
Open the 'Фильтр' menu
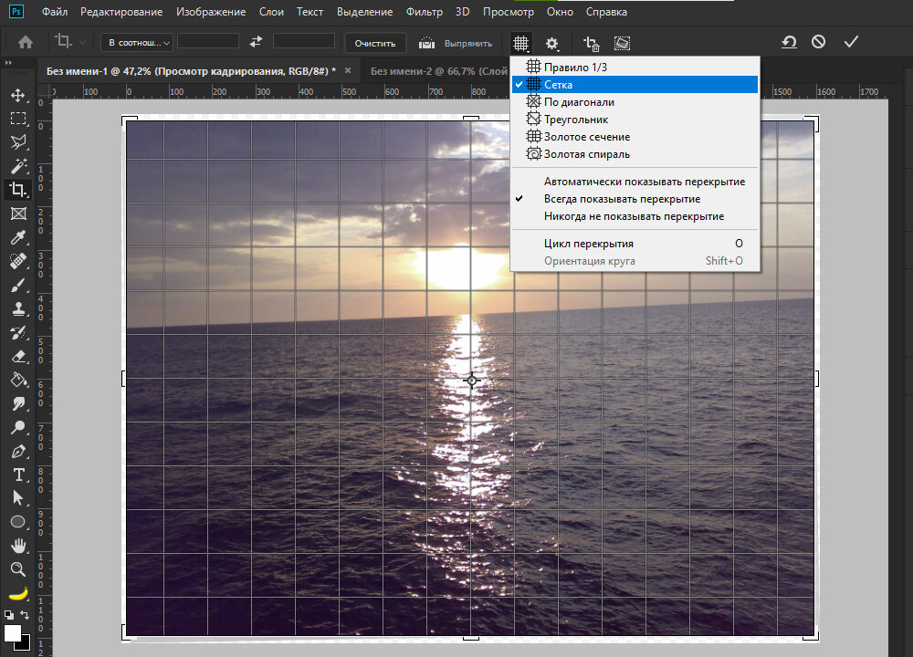coord(424,13)
